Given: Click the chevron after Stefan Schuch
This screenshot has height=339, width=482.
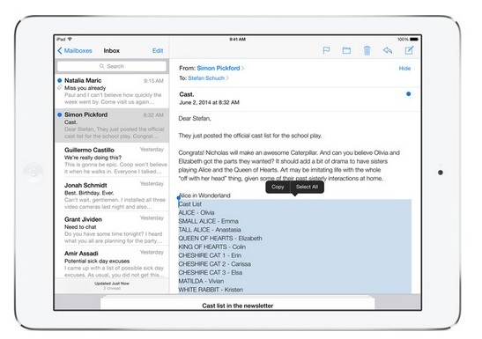Looking at the screenshot, I should point(227,78).
